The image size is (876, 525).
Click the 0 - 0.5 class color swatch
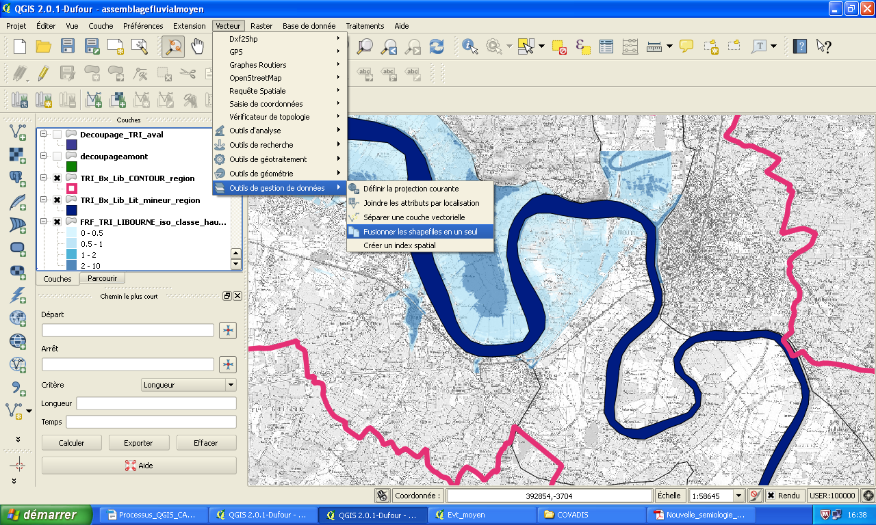(72, 233)
